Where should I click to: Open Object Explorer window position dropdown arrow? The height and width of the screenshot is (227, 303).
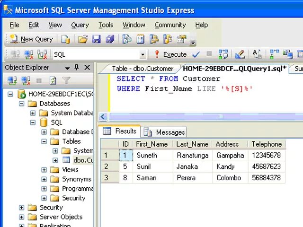(67, 68)
